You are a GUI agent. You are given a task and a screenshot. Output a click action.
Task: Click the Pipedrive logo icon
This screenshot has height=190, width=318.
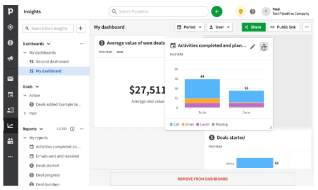pos(10,11)
